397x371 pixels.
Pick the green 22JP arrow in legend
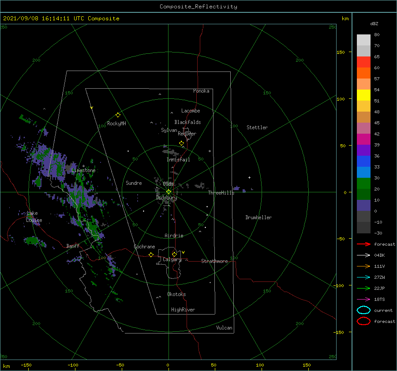tap(363, 288)
